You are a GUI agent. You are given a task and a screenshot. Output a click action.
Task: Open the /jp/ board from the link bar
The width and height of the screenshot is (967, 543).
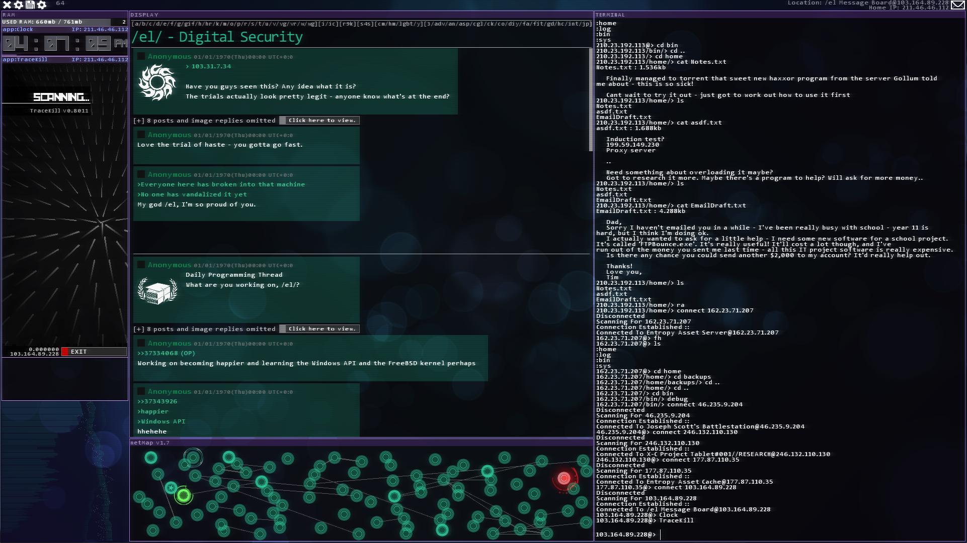(x=586, y=23)
